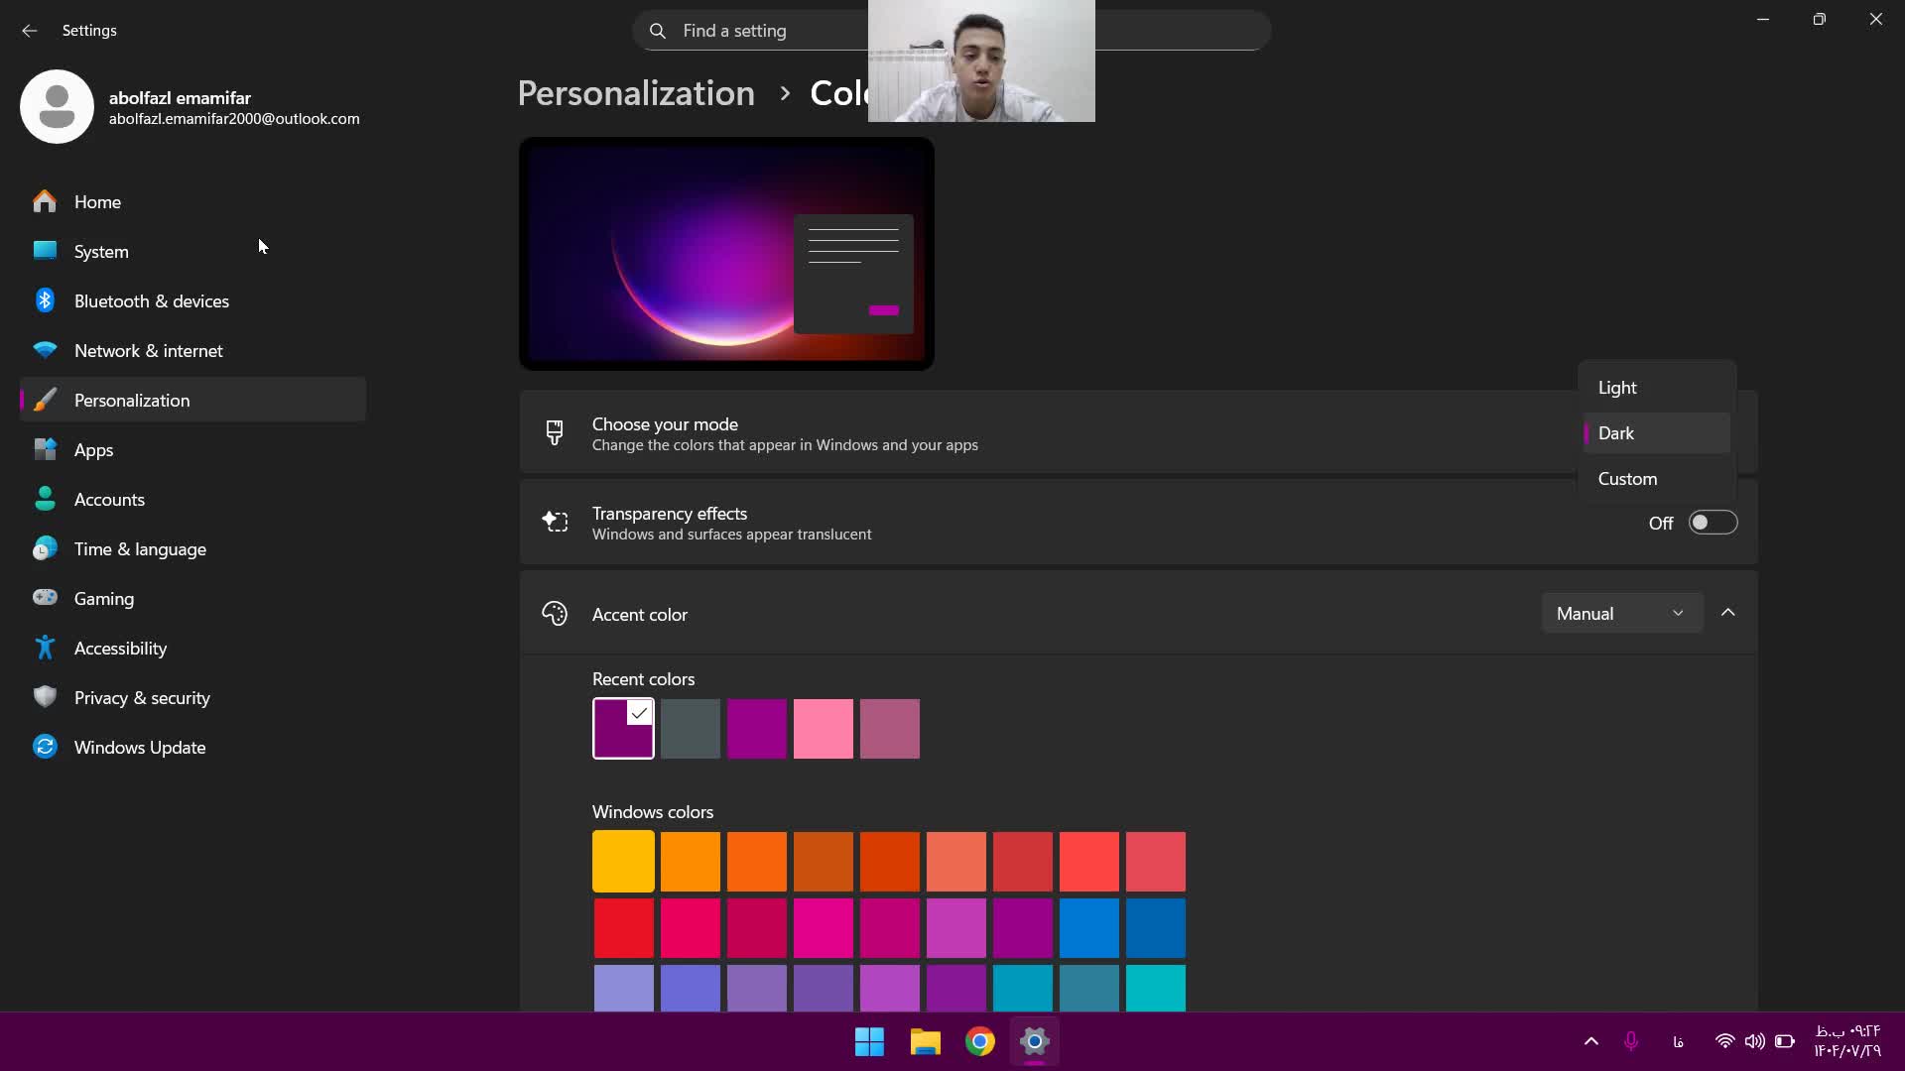Show hidden icons in system tray
1905x1071 pixels.
click(1591, 1041)
